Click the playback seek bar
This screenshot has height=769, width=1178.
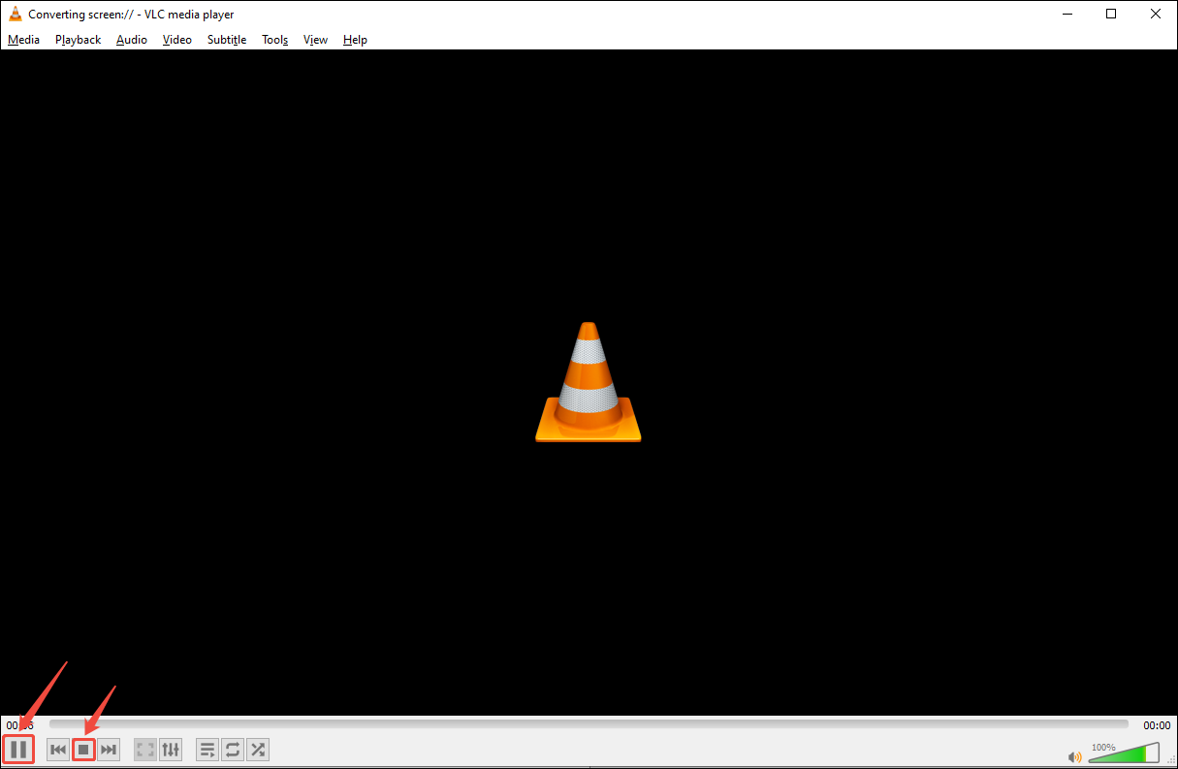click(582, 723)
